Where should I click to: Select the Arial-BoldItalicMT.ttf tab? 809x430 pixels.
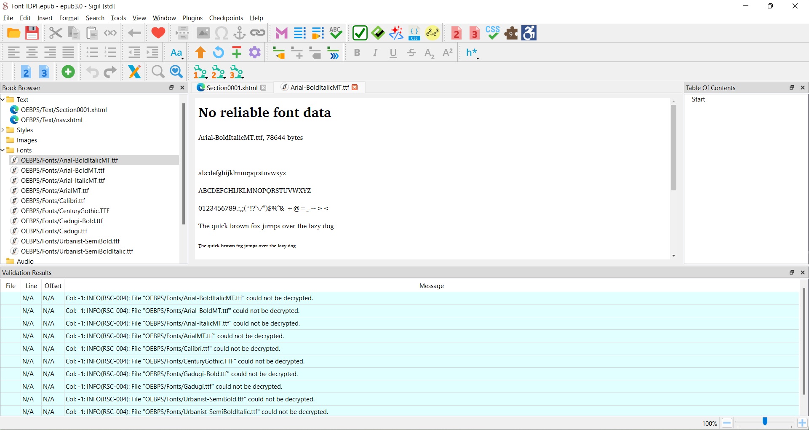tap(319, 87)
